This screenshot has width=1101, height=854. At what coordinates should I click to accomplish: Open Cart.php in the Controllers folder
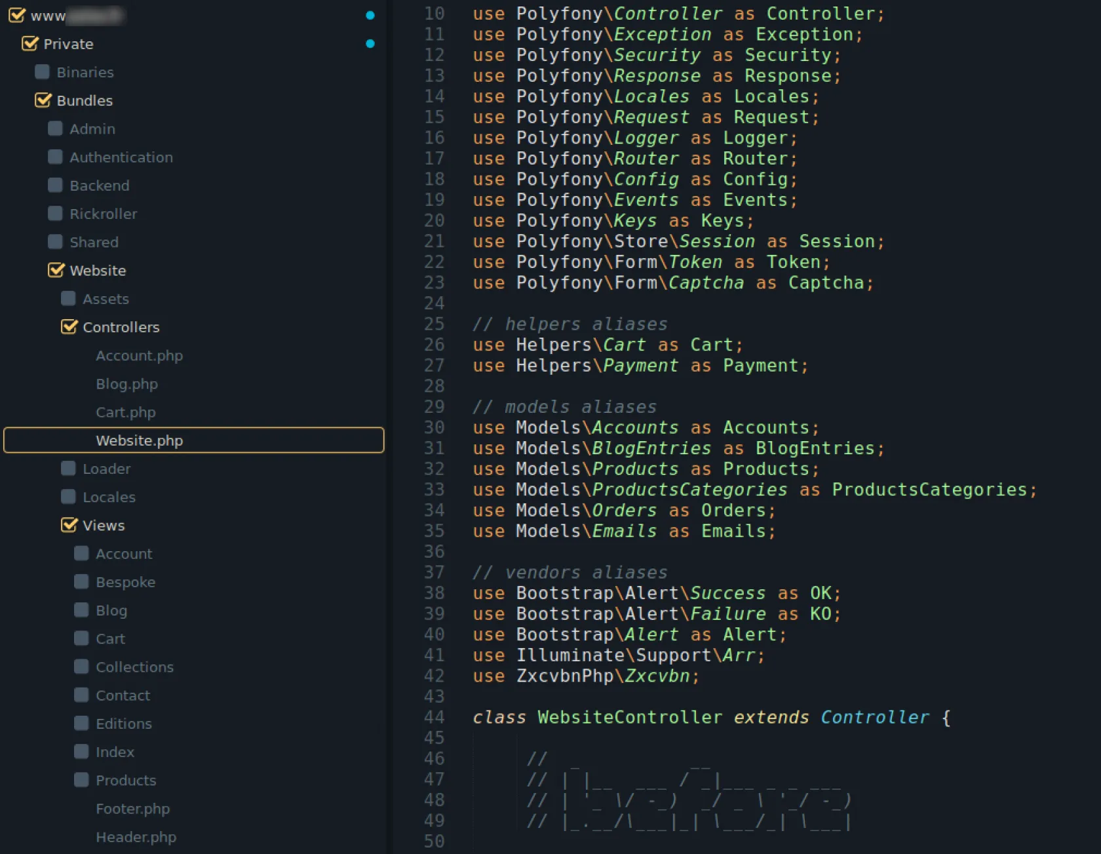(x=125, y=412)
